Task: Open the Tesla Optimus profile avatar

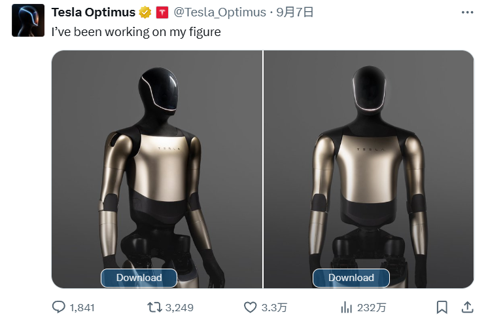Action: (28, 20)
